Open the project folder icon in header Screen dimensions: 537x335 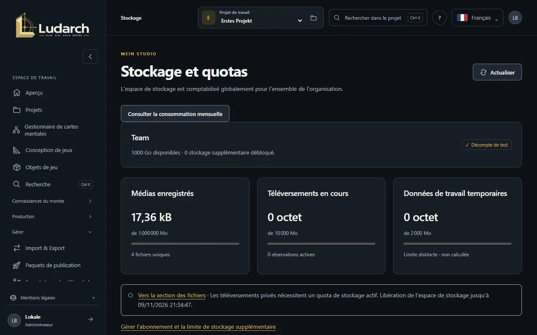click(313, 18)
